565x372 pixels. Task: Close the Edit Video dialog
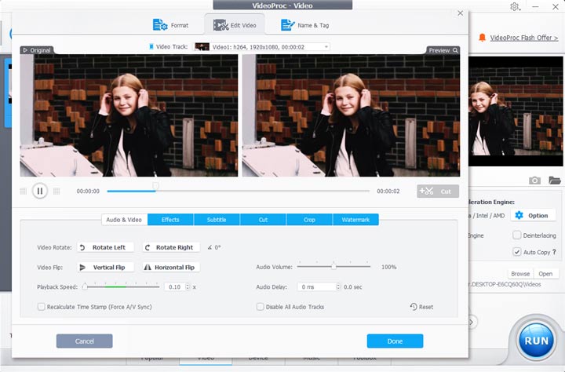point(460,13)
